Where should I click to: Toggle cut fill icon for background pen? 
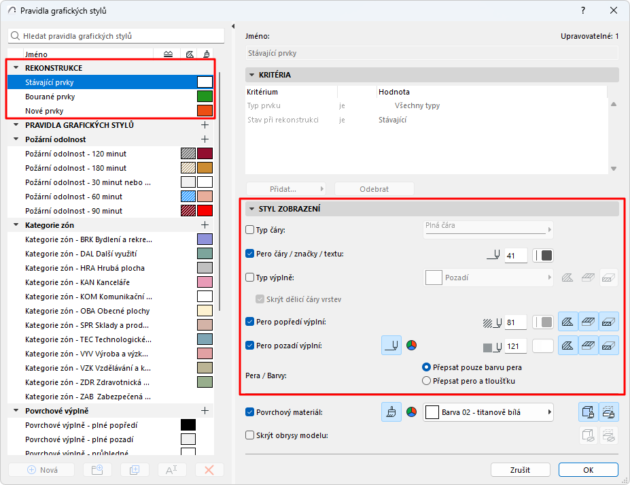[567, 346]
